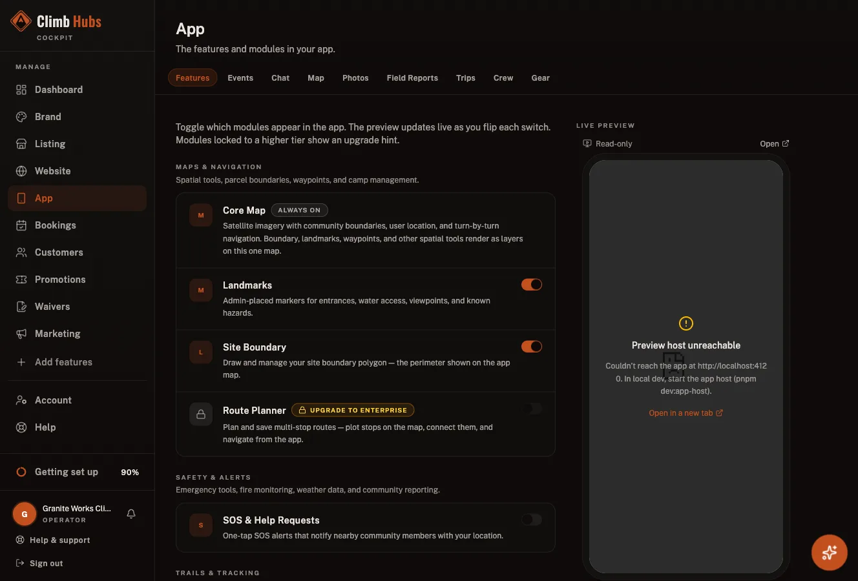Viewport: 858px width, 581px height.
Task: Click the yellow warning icon in preview
Action: pos(686,323)
